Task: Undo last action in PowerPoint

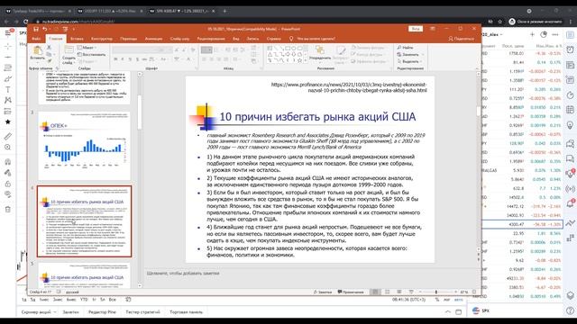Action: pyautogui.click(x=44, y=29)
